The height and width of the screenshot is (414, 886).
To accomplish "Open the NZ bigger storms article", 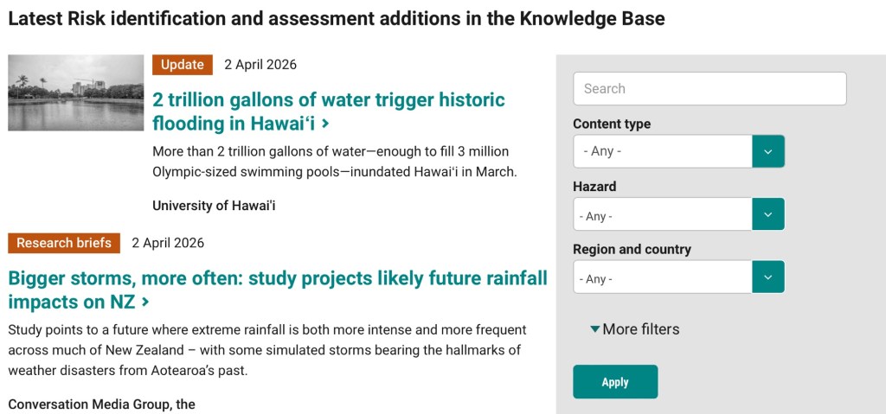I will coord(277,290).
